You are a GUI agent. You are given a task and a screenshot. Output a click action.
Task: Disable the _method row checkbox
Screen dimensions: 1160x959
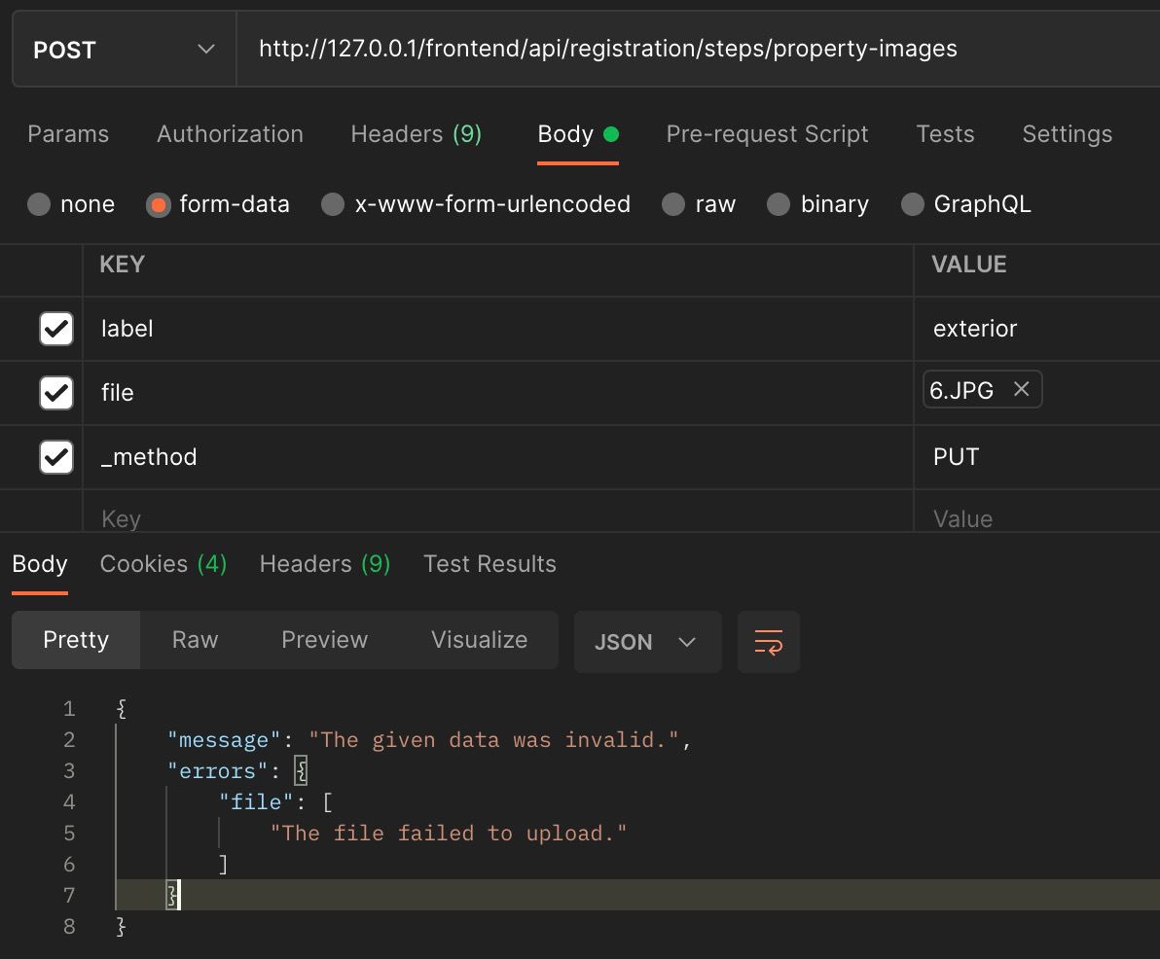click(x=56, y=457)
